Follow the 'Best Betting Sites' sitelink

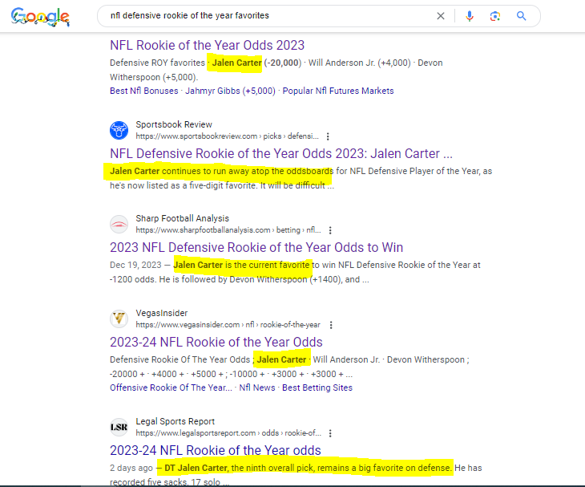coord(317,388)
